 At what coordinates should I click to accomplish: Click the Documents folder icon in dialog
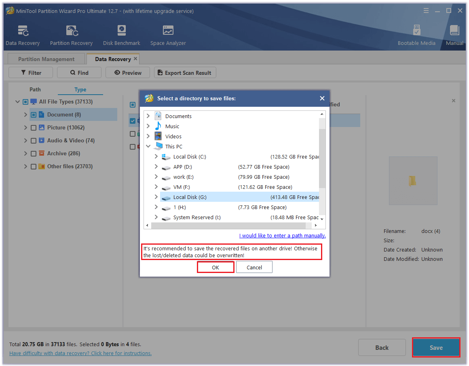(158, 116)
